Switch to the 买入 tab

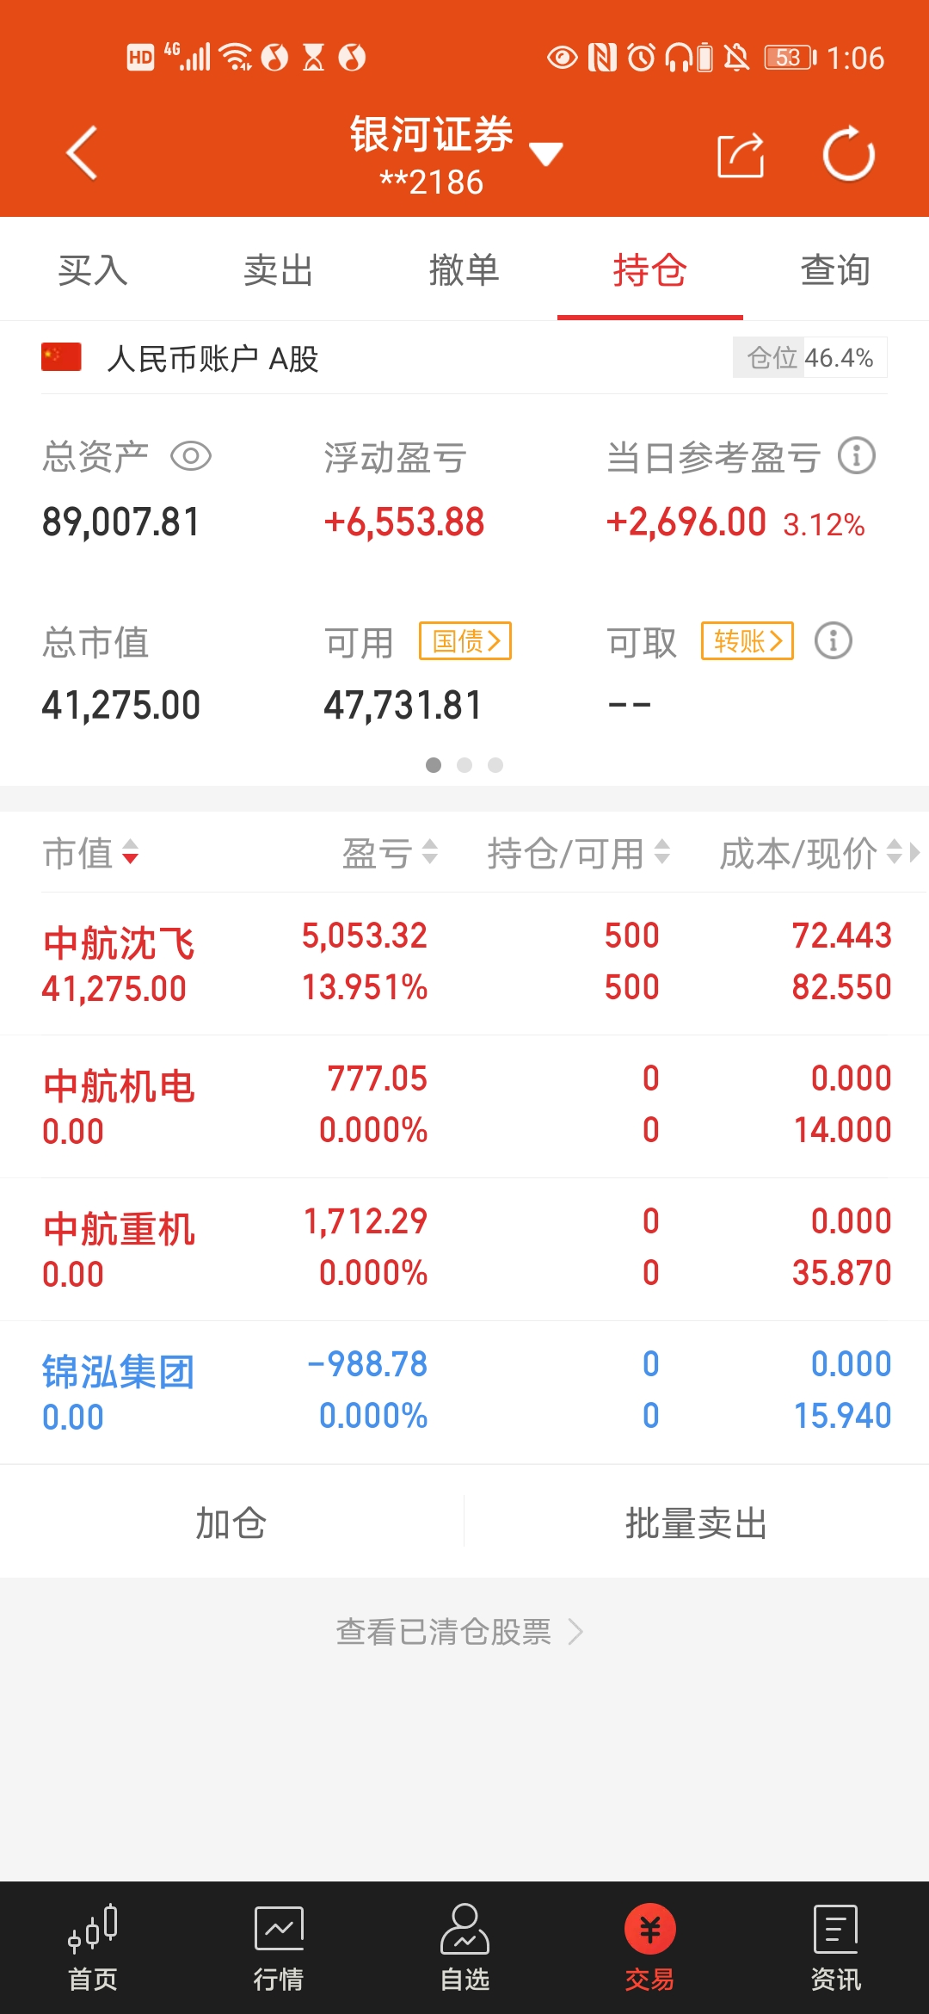[x=93, y=270]
